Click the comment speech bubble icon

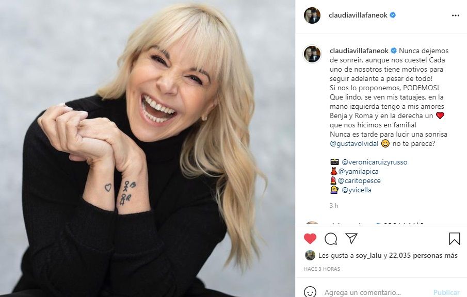pyautogui.click(x=331, y=239)
